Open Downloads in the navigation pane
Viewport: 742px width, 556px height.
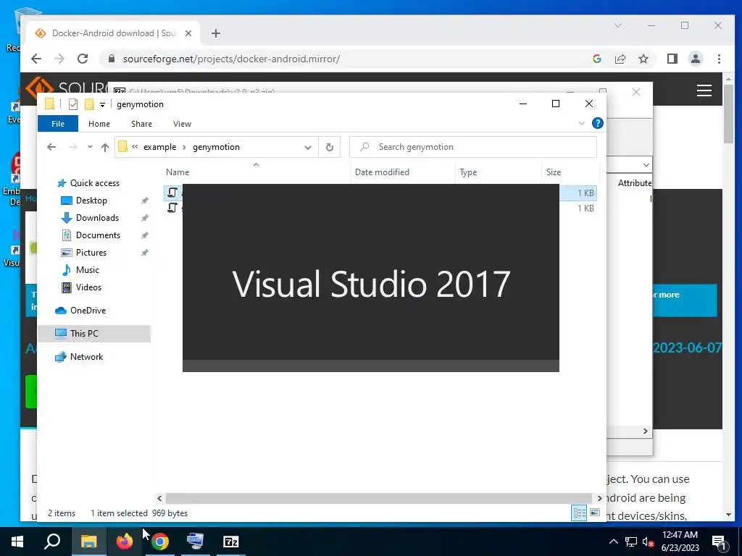click(x=97, y=218)
